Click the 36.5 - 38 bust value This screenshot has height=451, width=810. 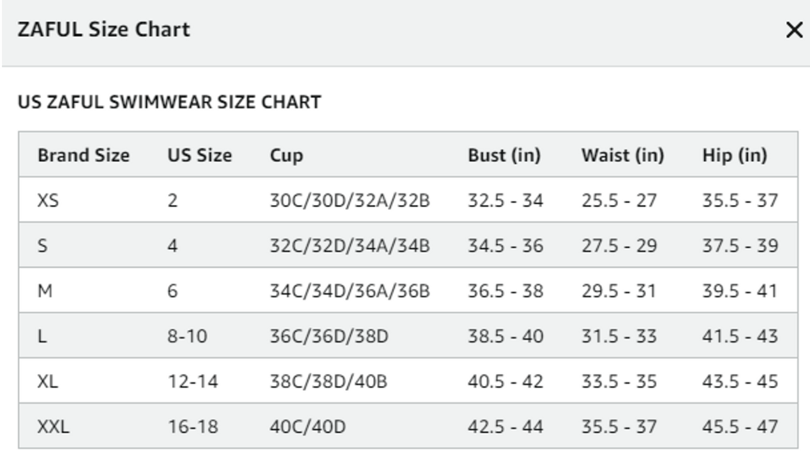pyautogui.click(x=506, y=291)
